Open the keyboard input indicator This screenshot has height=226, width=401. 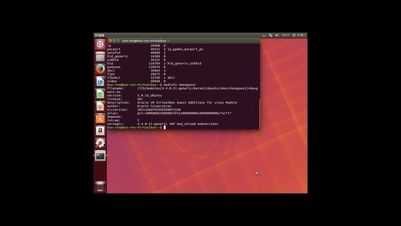tap(264, 35)
